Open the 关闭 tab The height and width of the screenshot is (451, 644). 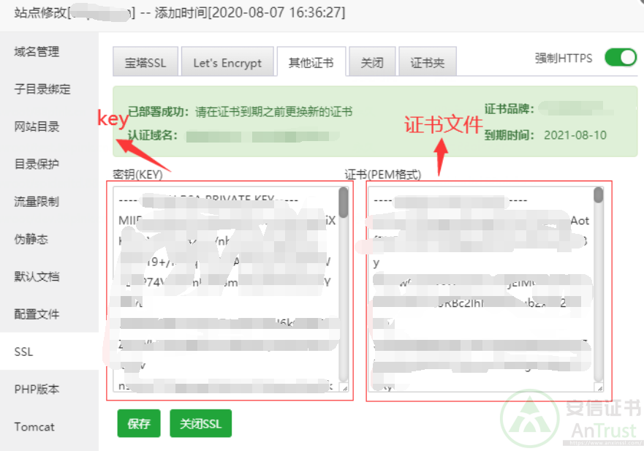point(371,63)
